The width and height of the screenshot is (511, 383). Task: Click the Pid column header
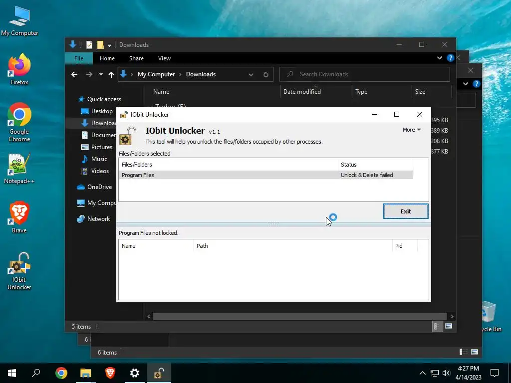tap(405, 246)
